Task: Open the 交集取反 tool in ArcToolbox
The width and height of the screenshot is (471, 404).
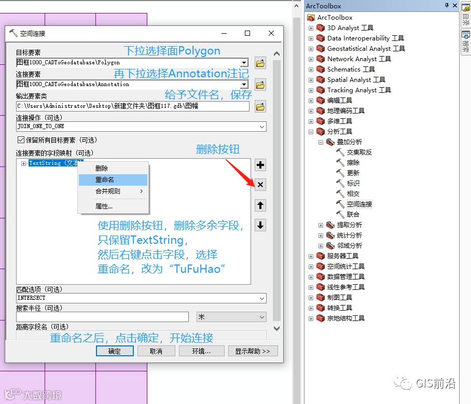Action: click(359, 152)
